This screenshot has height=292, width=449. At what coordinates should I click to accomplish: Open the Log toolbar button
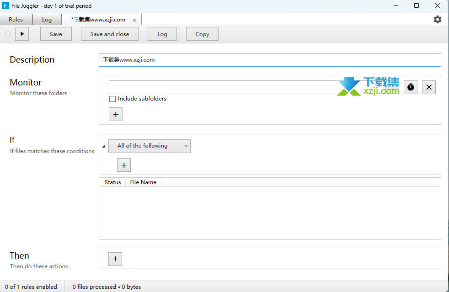click(x=162, y=34)
